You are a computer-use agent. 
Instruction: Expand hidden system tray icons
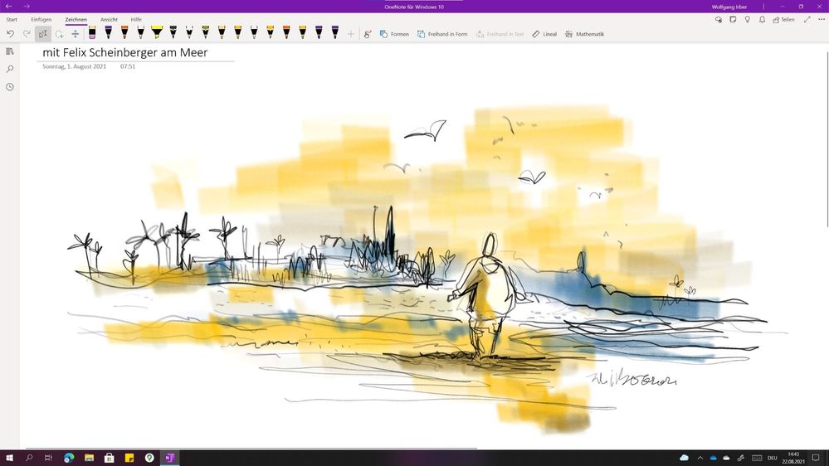[700, 458]
